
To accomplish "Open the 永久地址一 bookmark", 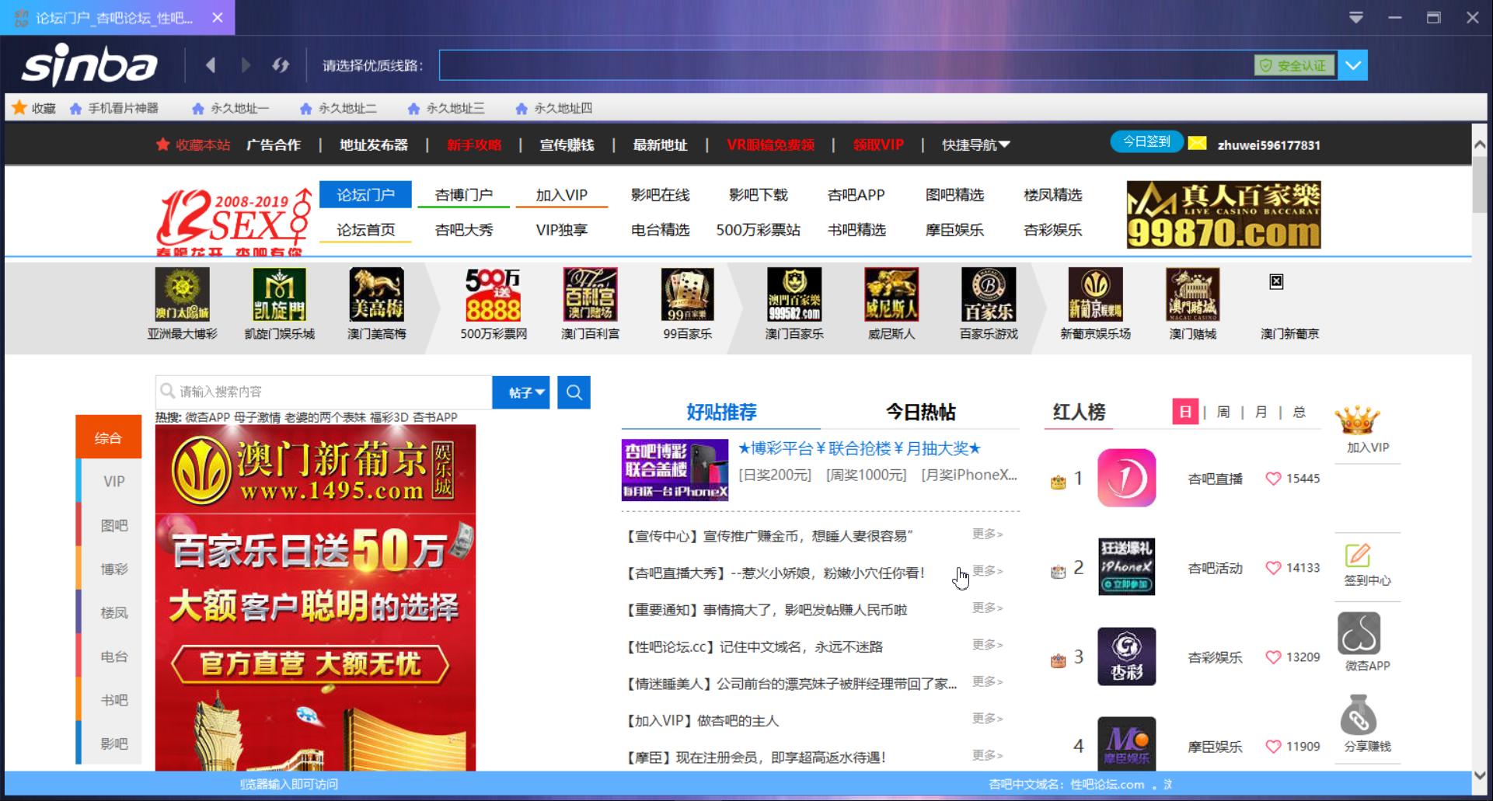I will (x=231, y=108).
